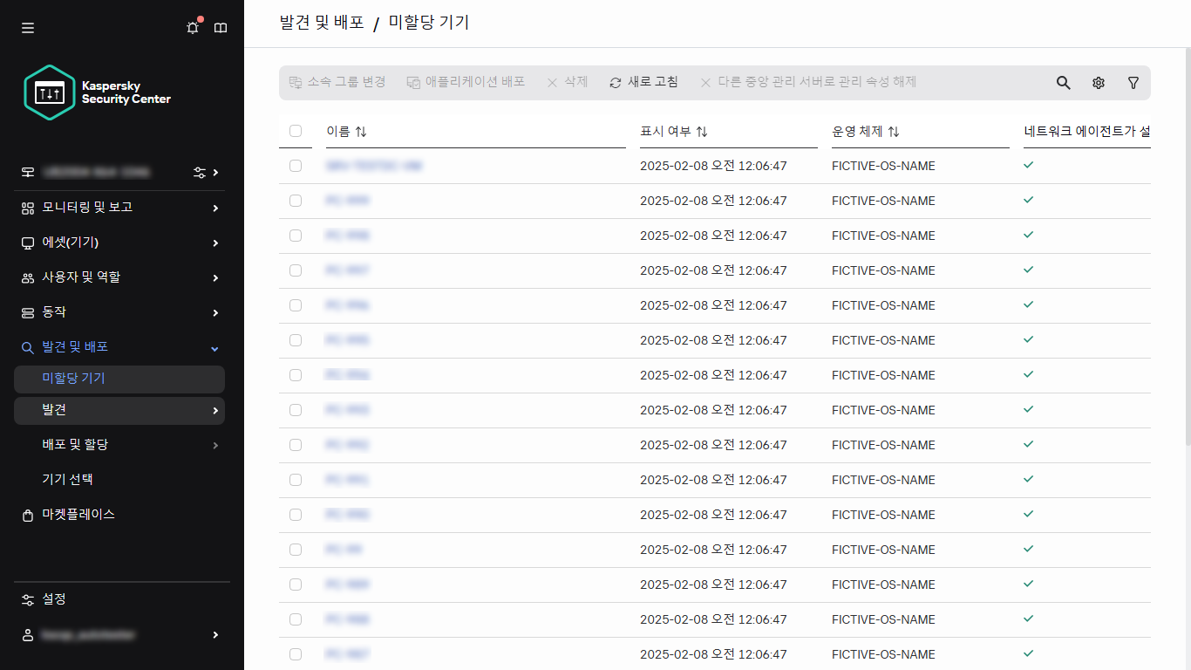Click 발견 및 배포 breadcrumb link
1191x670 pixels.
322,23
